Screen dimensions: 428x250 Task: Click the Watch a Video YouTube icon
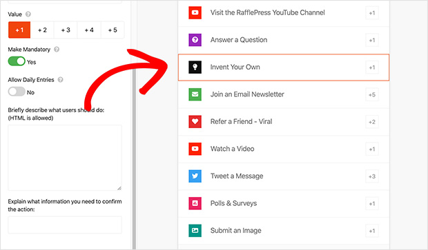click(195, 149)
